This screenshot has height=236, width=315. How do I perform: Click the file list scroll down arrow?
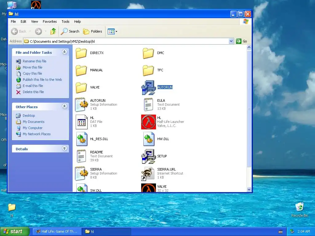(x=249, y=189)
